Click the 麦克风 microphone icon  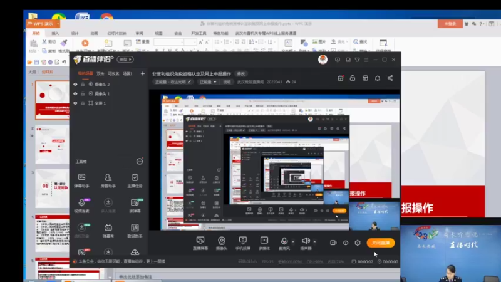tap(284, 241)
